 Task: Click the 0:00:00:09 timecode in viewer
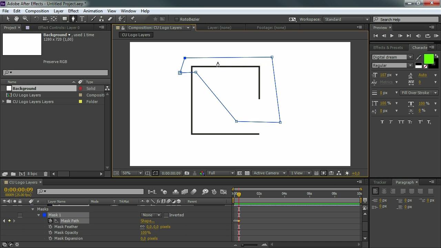(x=171, y=173)
